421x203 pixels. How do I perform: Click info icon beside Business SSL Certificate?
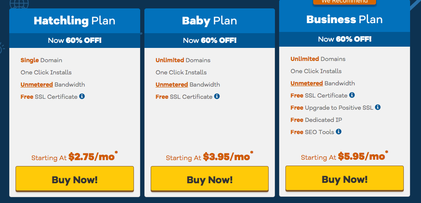click(x=352, y=95)
